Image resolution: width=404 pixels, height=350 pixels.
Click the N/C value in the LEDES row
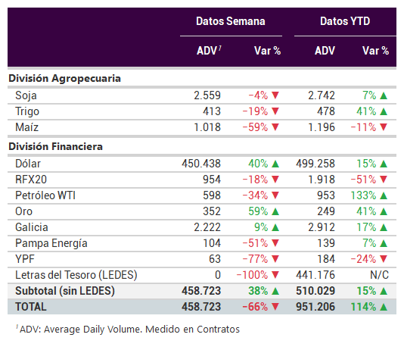pos(380,275)
